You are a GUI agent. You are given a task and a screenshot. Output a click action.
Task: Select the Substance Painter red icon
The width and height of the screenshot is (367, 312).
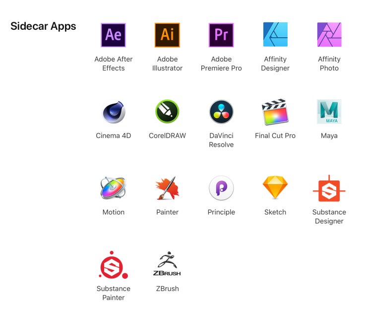coord(113,265)
